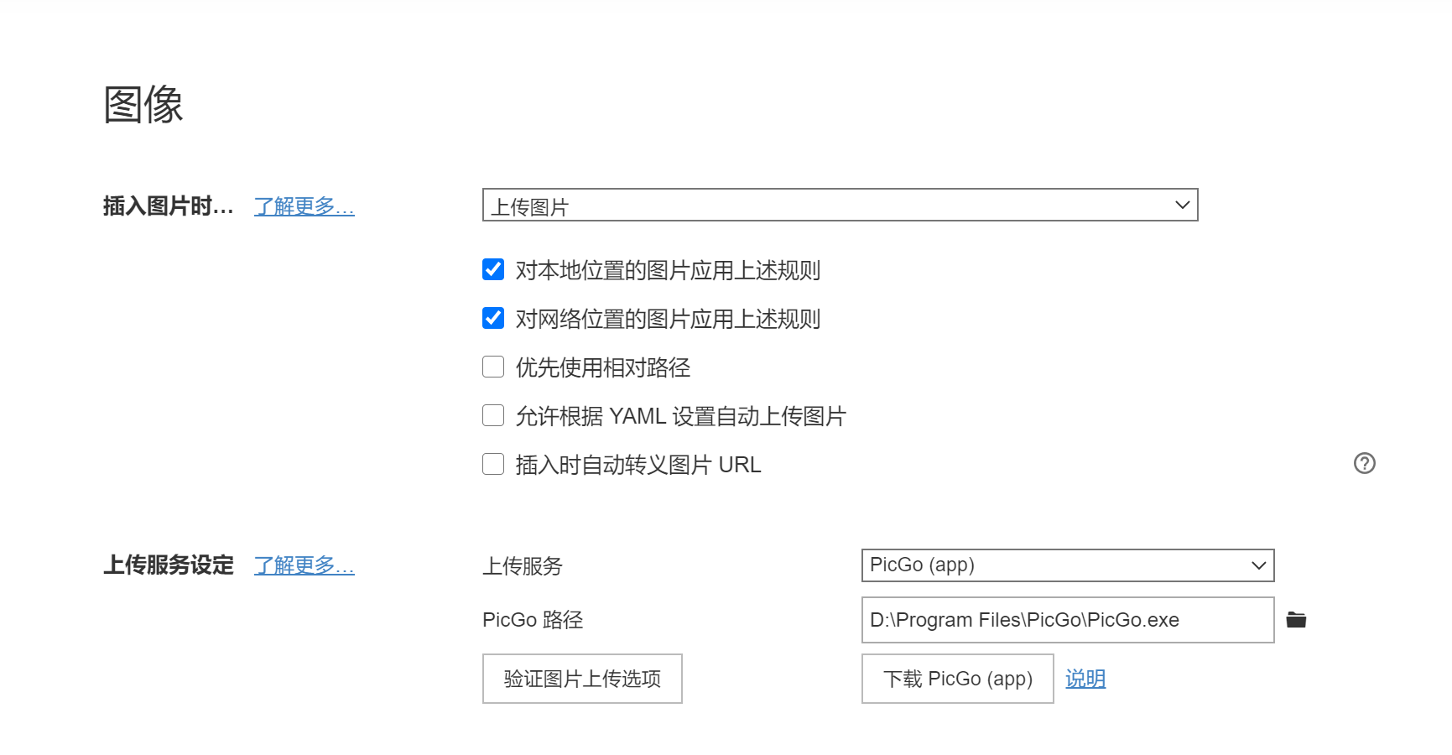Screen dimensions: 1452x755
Task: Expand the PicGo (app) upload service dropdown
Action: click(1067, 565)
